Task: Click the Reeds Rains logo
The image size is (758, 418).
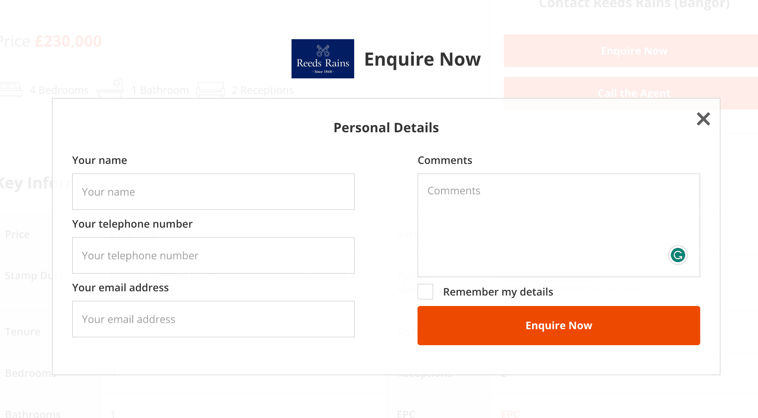Action: tap(323, 59)
